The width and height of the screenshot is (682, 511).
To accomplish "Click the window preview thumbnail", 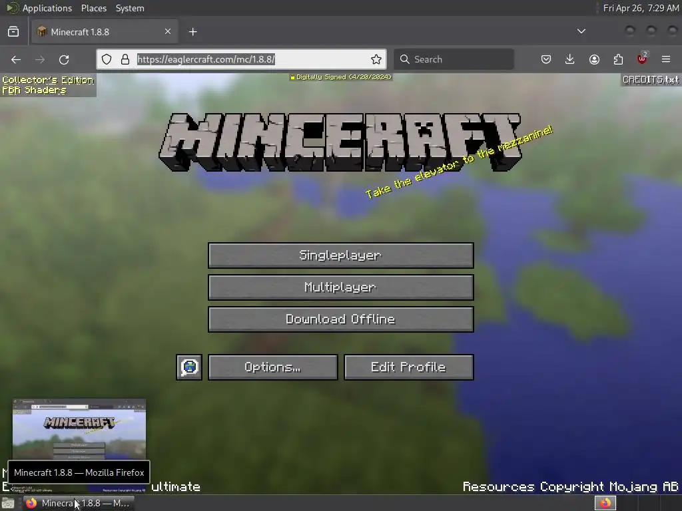I will (x=79, y=429).
